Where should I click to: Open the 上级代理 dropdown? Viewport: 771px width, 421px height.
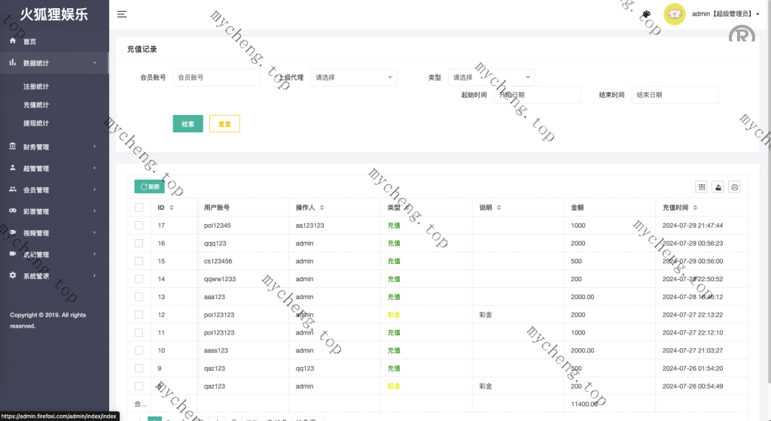coord(353,77)
